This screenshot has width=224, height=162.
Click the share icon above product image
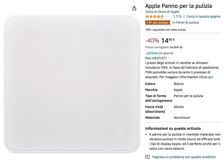coord(134,8)
